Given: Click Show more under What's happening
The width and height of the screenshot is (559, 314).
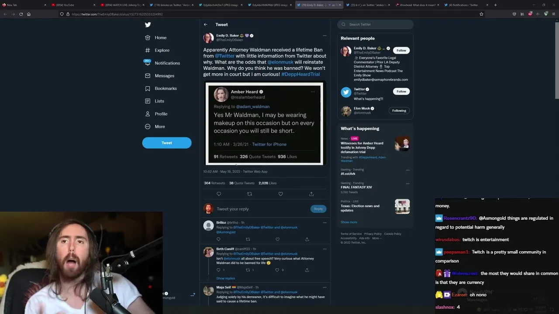Looking at the screenshot, I should (x=349, y=222).
